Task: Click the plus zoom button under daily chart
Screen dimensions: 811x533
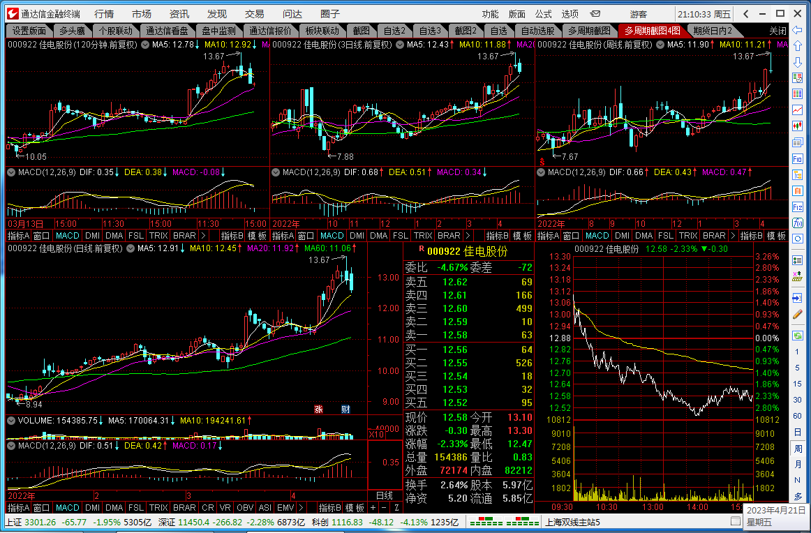Action: click(x=373, y=508)
